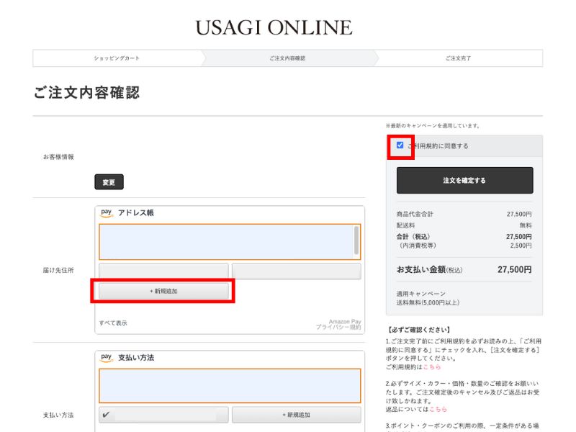576x432 pixels.
Task: Go to the ショッピングカート step
Action: click(x=117, y=58)
